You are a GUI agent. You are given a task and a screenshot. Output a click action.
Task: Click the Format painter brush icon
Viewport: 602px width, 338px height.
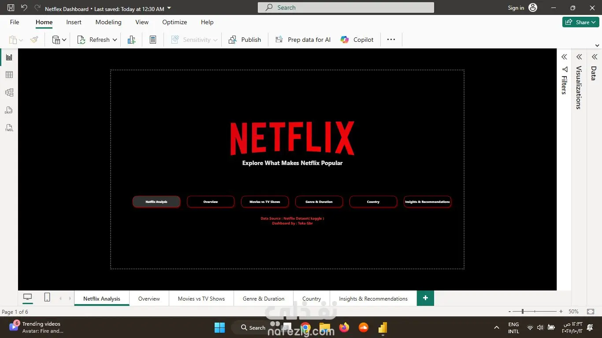(x=34, y=40)
